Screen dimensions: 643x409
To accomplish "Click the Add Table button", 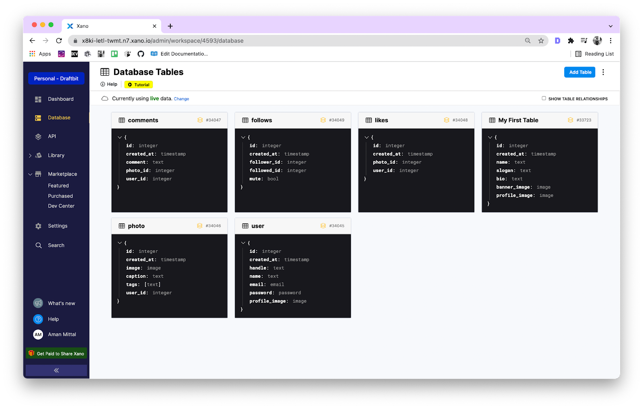I will pyautogui.click(x=579, y=72).
